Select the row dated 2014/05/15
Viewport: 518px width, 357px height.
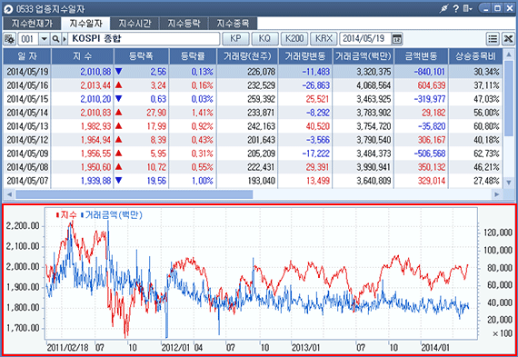coord(253,99)
